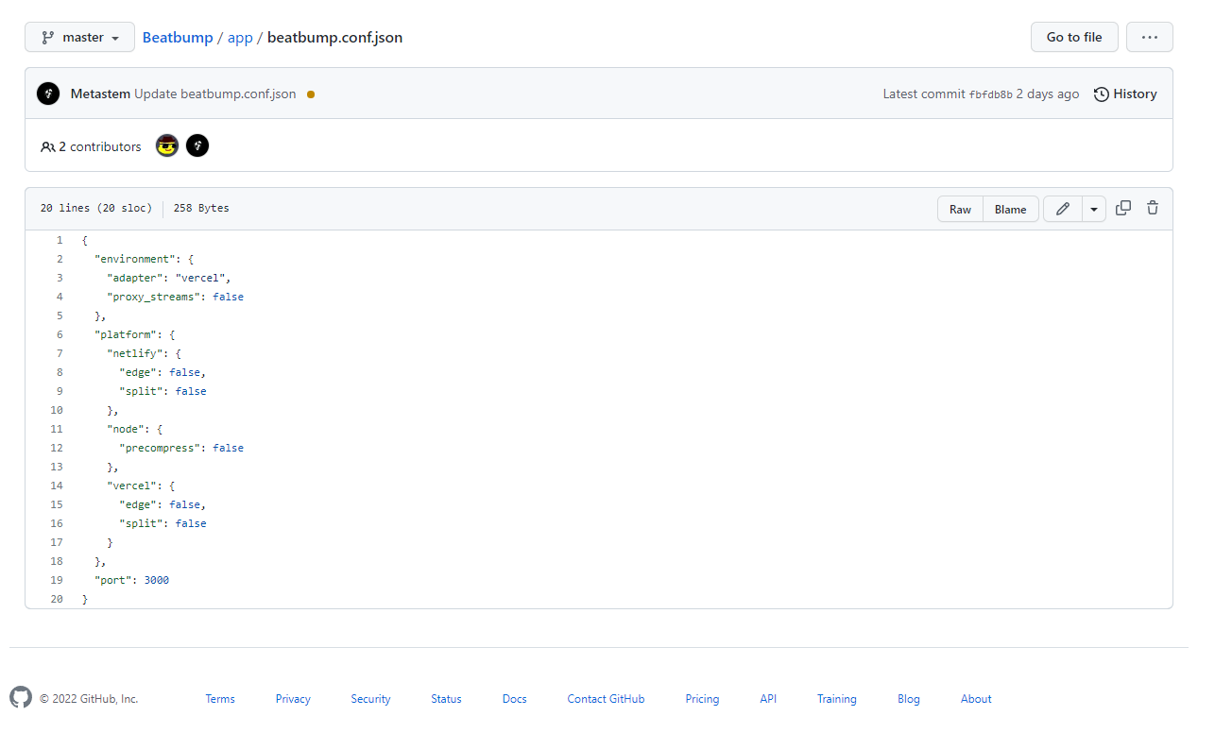Expand the edit options dropdown arrow
Screen dimensions: 1215x733
pos(1094,209)
